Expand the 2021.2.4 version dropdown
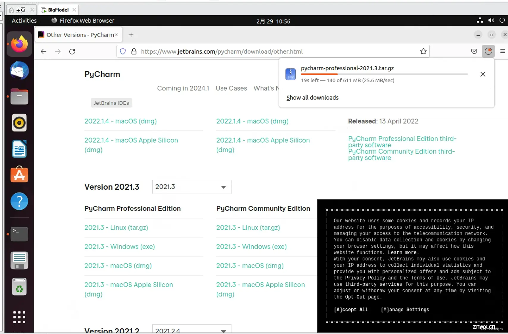This screenshot has width=508, height=334. click(x=192, y=329)
